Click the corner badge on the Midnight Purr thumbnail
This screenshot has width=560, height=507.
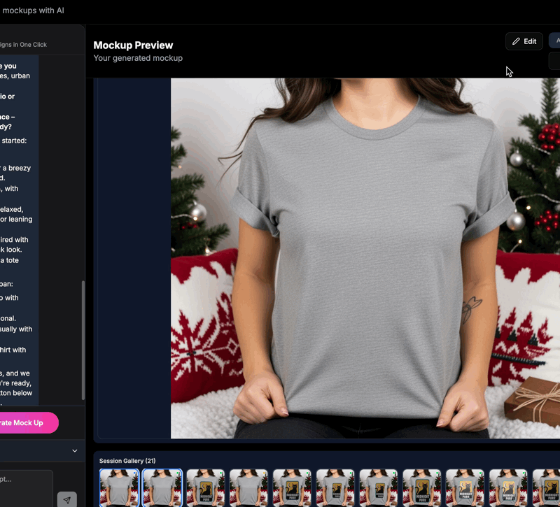220,473
